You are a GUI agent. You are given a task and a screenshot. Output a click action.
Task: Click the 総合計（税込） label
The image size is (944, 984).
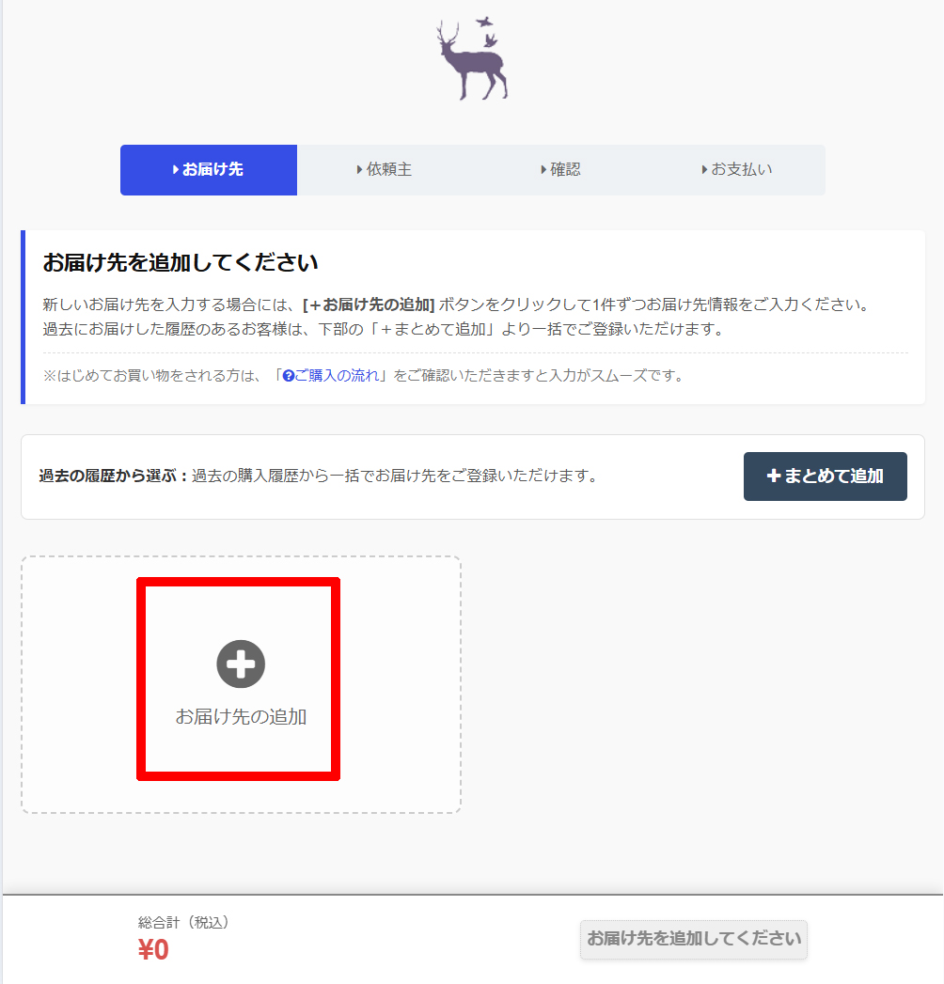183,922
